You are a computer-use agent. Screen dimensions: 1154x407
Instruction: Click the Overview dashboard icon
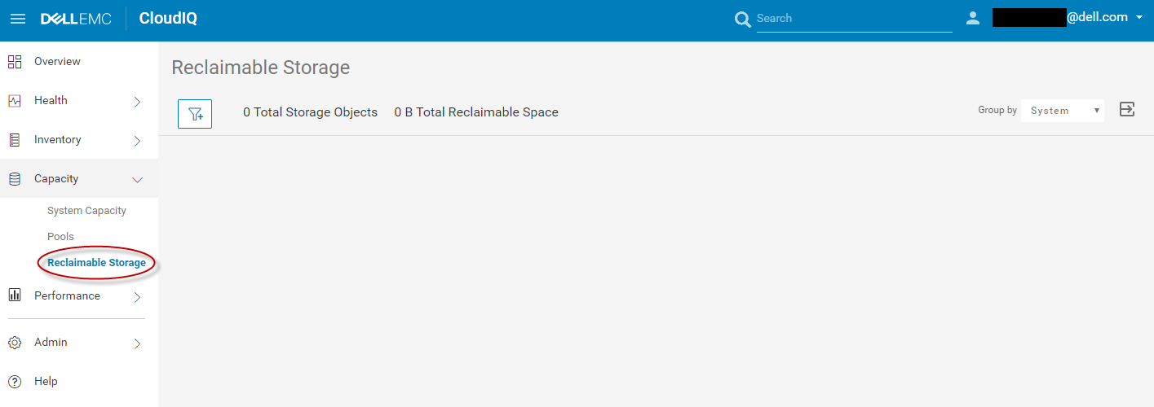[15, 62]
